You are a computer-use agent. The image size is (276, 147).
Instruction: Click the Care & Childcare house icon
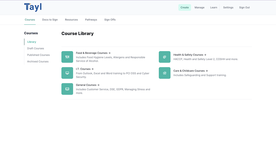pyautogui.click(x=164, y=73)
